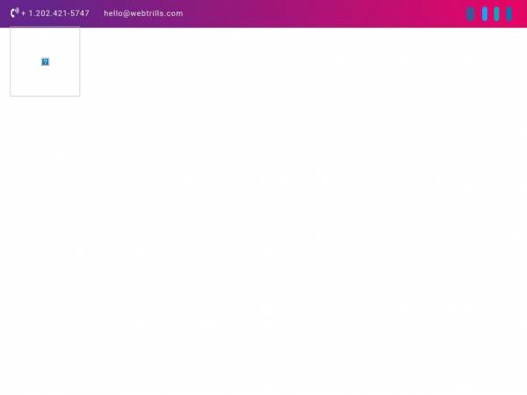Click the blue question-mark image in logo box
This screenshot has width=527, height=395.
(x=45, y=61)
